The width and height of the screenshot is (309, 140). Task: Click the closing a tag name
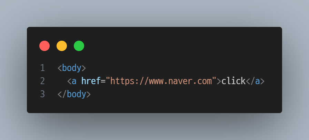click(x=258, y=81)
